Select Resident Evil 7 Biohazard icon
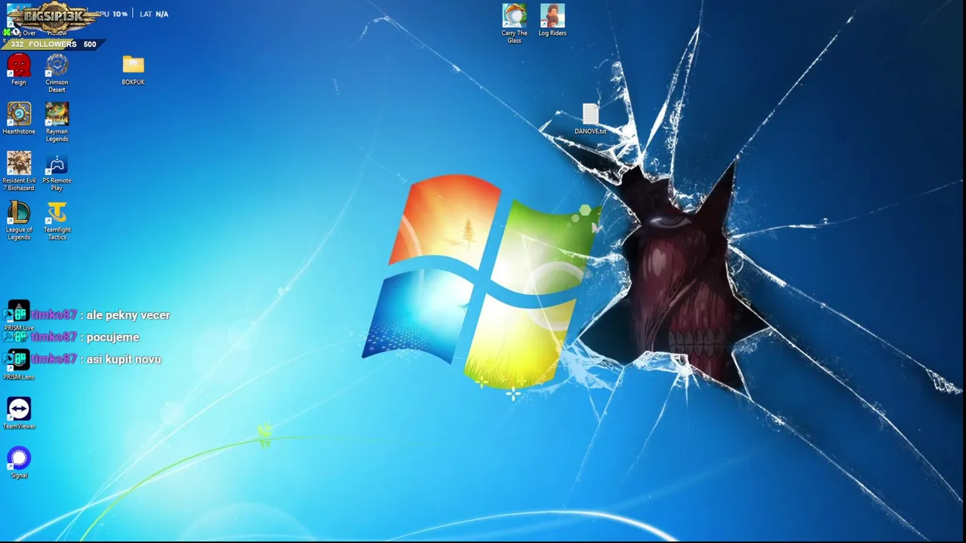The height and width of the screenshot is (543, 966). tap(19, 171)
